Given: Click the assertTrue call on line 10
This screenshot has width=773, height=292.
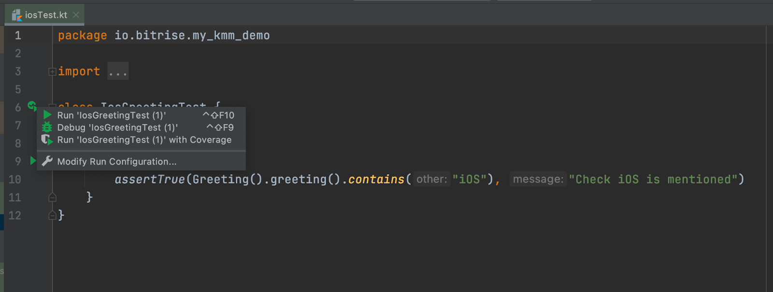Looking at the screenshot, I should [150, 180].
